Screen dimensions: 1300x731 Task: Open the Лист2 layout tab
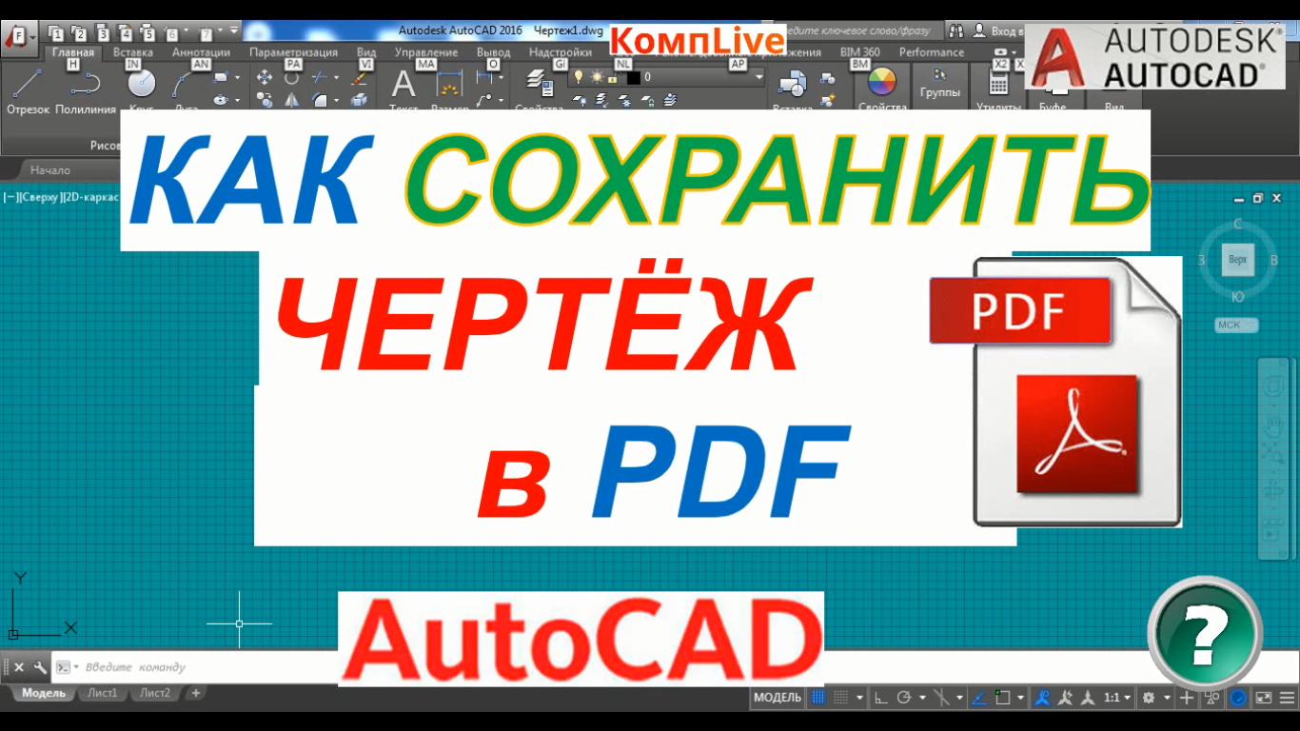155,693
